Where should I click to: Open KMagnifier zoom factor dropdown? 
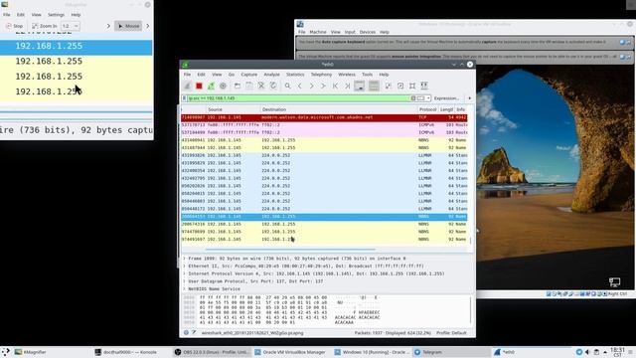(x=71, y=26)
